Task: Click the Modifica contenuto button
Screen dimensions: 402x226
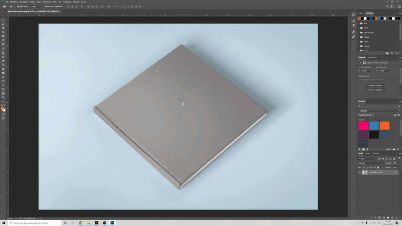Action: [375, 85]
